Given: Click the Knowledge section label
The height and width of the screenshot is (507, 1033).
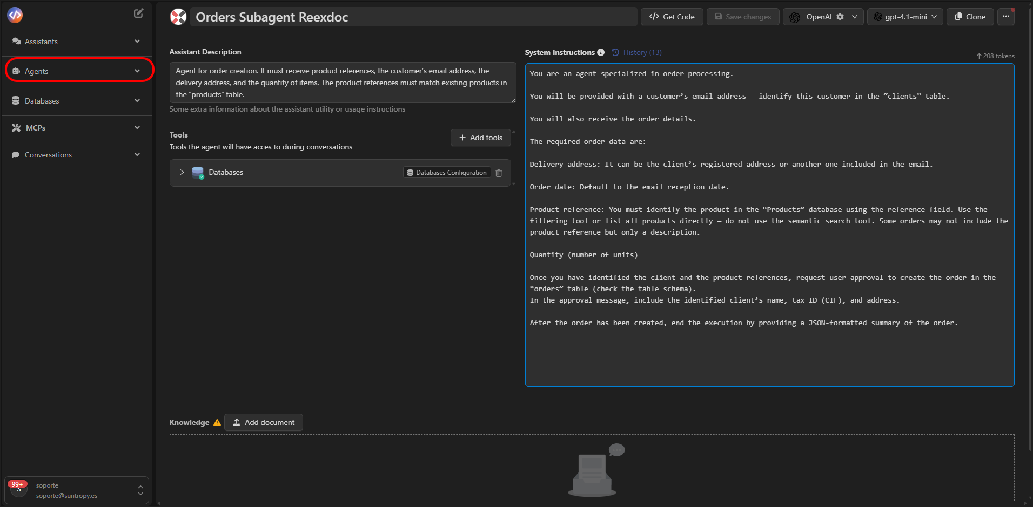Looking at the screenshot, I should point(189,422).
